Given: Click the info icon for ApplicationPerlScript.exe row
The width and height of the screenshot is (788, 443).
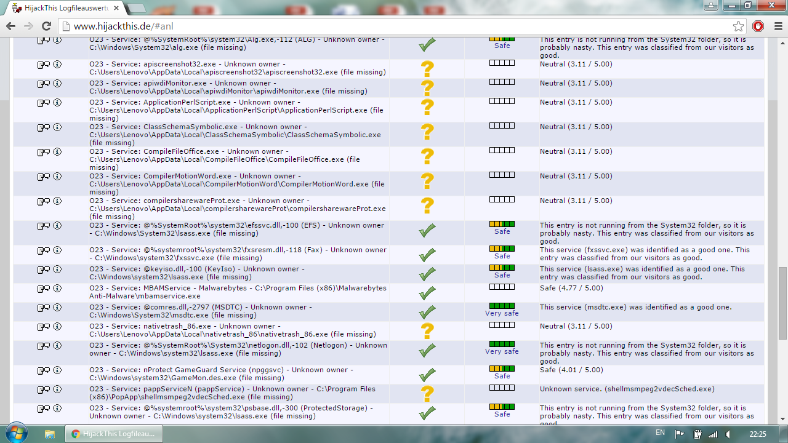Looking at the screenshot, I should (57, 103).
